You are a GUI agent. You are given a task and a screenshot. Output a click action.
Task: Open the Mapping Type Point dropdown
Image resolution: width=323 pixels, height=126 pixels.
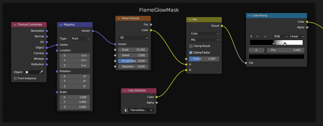coord(80,39)
